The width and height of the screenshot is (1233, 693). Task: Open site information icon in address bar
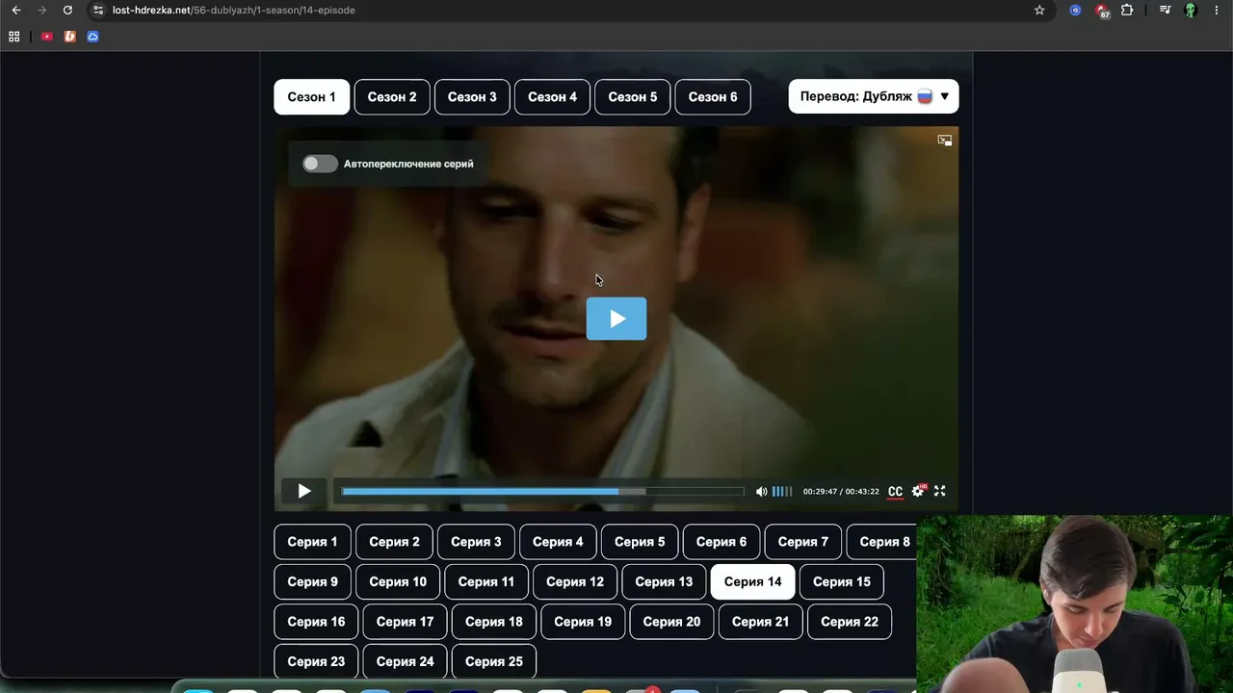[97, 11]
